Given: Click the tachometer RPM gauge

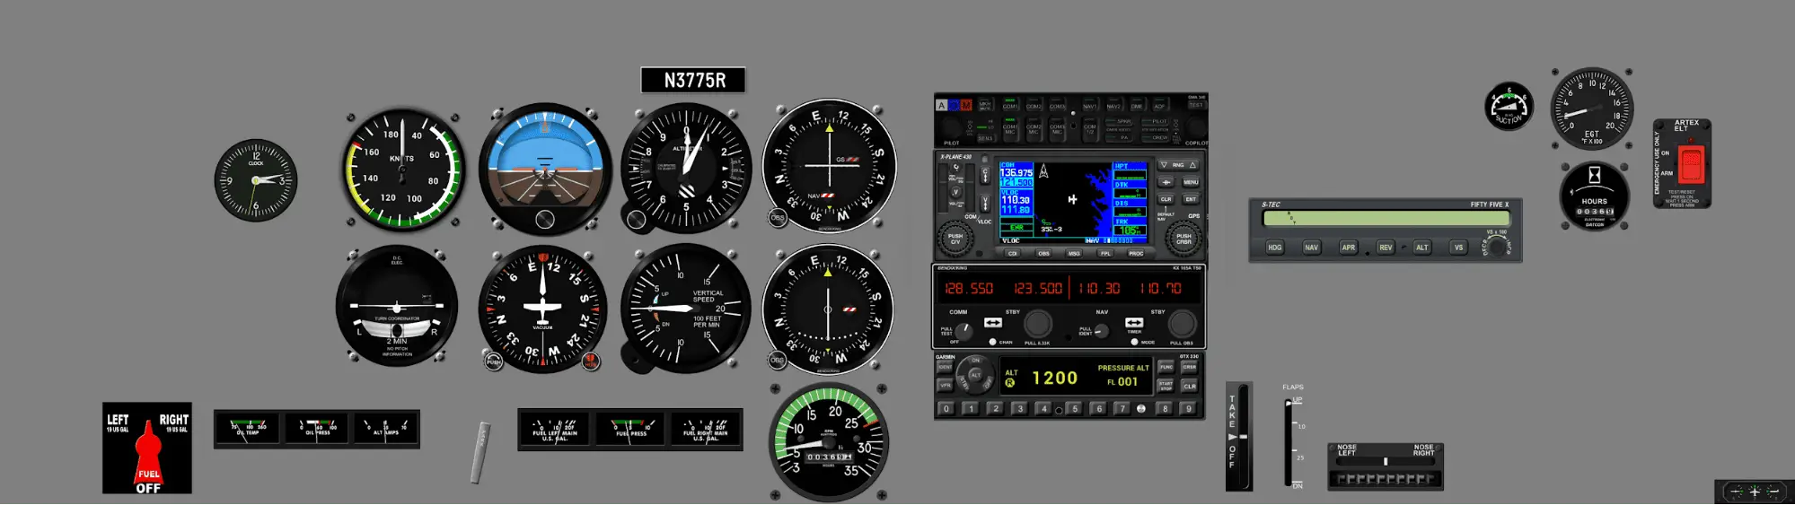Looking at the screenshot, I should [829, 442].
